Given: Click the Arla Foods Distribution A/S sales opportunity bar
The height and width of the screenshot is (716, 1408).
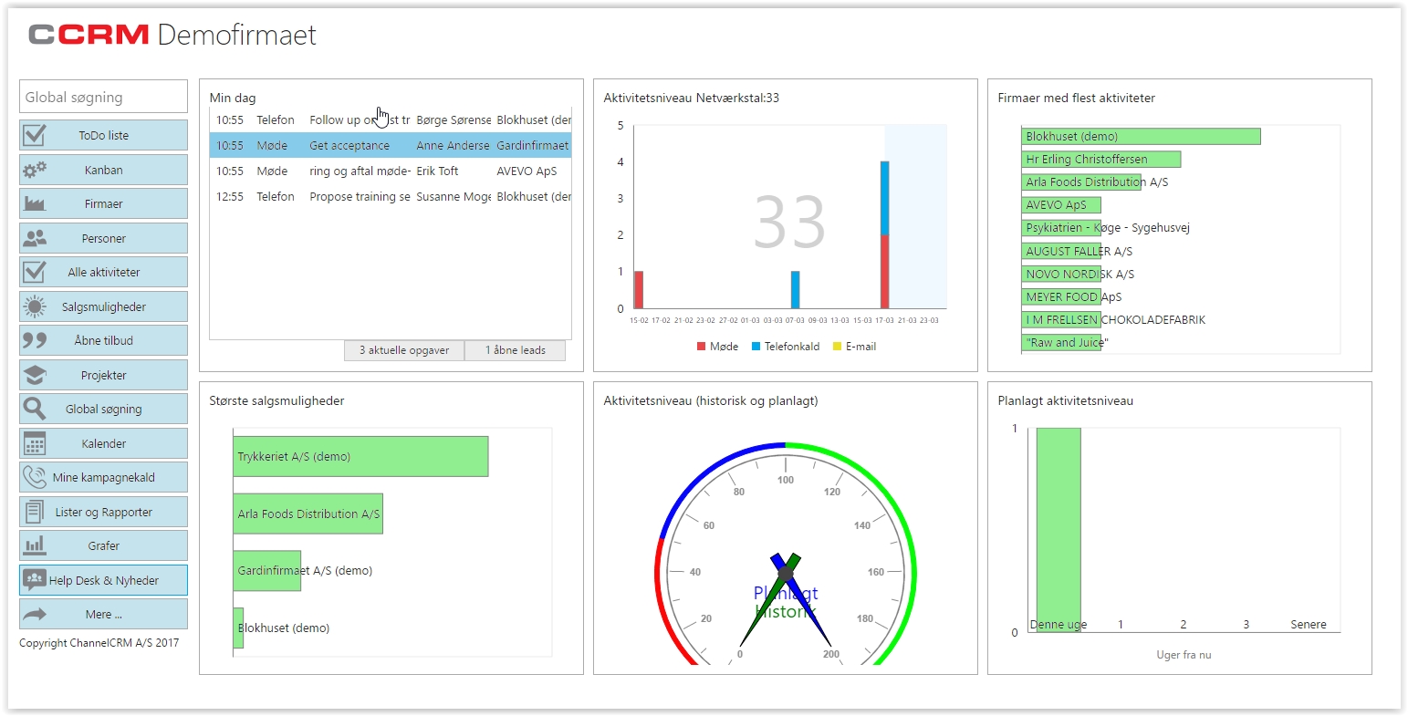Looking at the screenshot, I should coord(308,514).
